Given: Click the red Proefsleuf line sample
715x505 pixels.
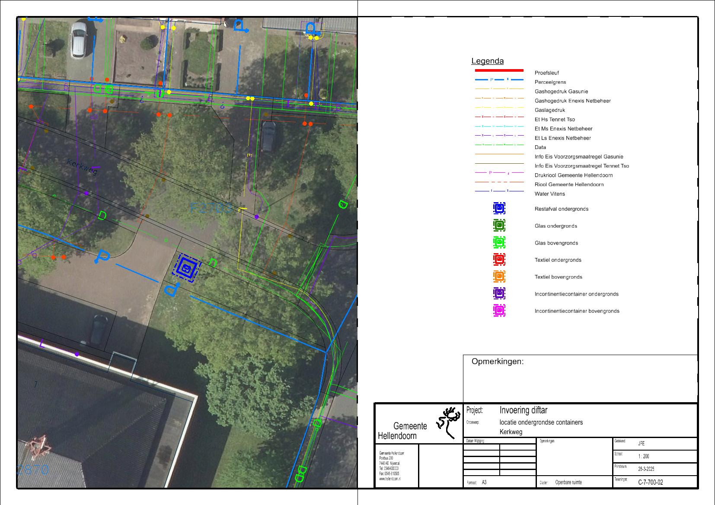Looking at the screenshot, I should 499,70.
